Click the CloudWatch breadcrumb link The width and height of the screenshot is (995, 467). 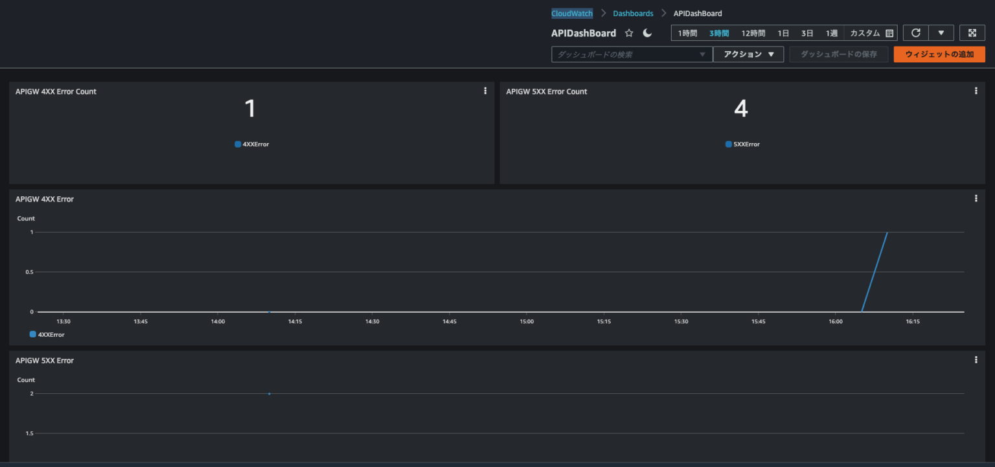click(x=571, y=13)
